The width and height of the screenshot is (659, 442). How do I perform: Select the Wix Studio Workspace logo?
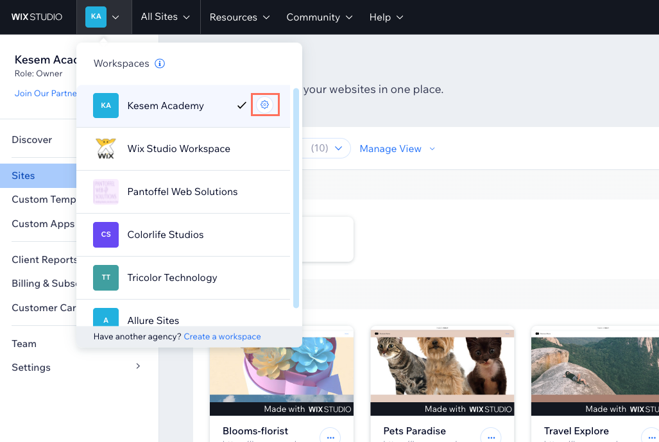point(106,149)
